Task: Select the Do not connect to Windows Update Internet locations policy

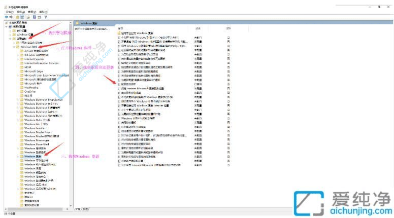Action: [x=145, y=105]
